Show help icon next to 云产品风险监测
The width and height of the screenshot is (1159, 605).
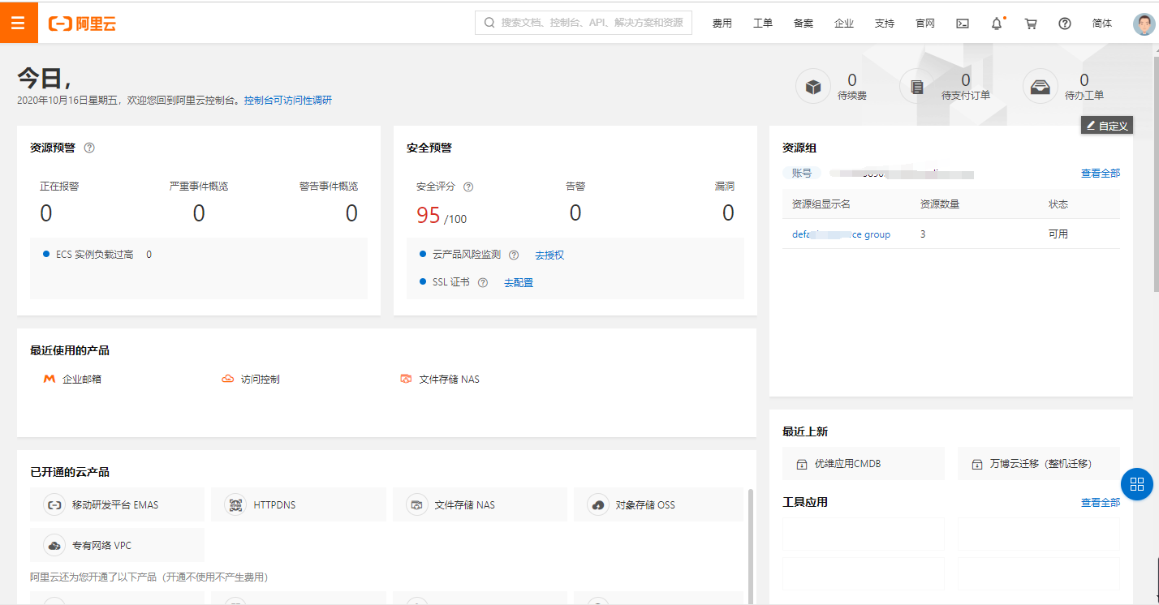click(x=514, y=255)
